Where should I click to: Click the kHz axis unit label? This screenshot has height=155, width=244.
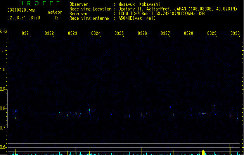click(x=3, y=31)
